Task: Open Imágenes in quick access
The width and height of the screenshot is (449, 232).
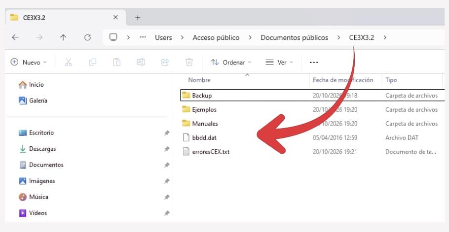Action: (x=37, y=181)
